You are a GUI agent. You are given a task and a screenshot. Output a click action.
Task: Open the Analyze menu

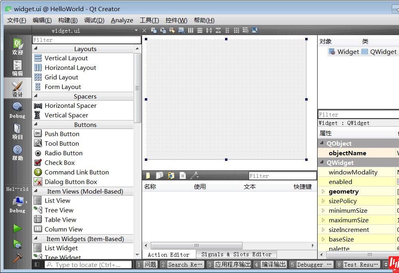[x=122, y=20]
